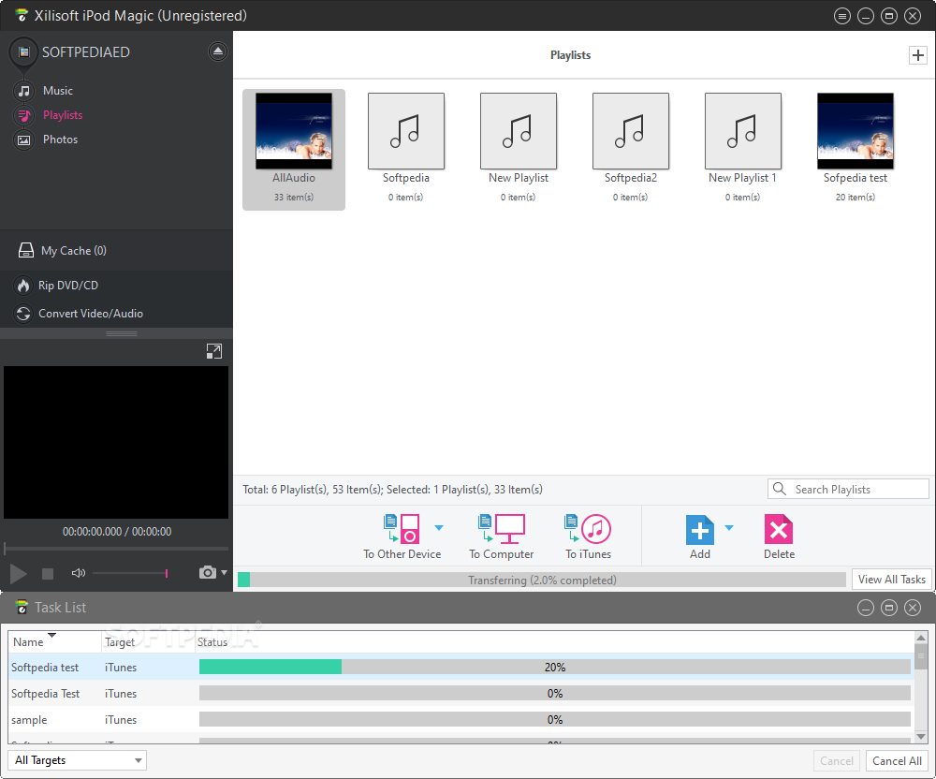
Task: Eject the SOFTPEDIAED device
Action: click(x=218, y=51)
